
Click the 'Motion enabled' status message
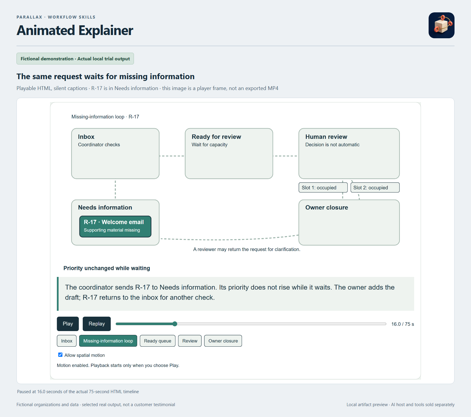118,365
